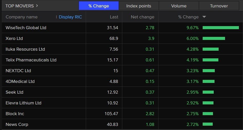Image resolution: width=243 pixels, height=130 pixels.
Task: Sort by % Change column header
Action: click(x=188, y=17)
